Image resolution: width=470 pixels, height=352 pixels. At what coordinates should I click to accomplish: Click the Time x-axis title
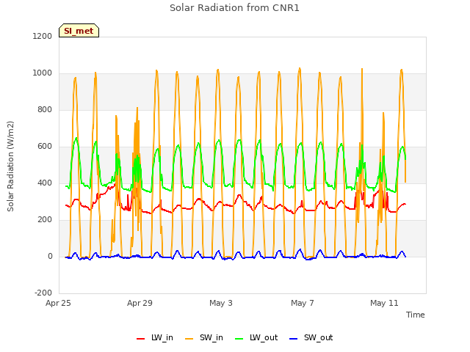click(x=416, y=315)
